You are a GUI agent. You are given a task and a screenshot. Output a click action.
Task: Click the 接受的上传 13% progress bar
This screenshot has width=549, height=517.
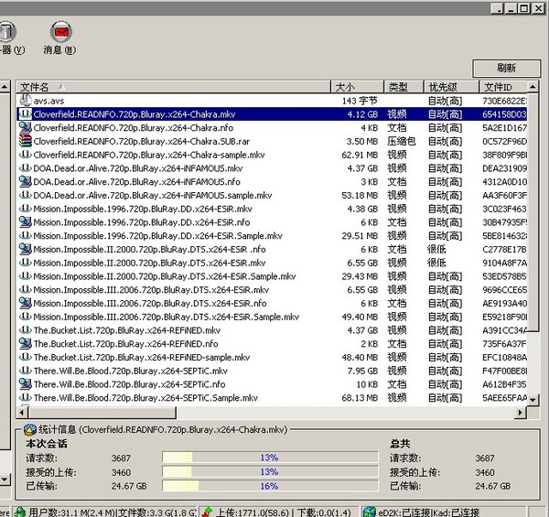coord(270,471)
